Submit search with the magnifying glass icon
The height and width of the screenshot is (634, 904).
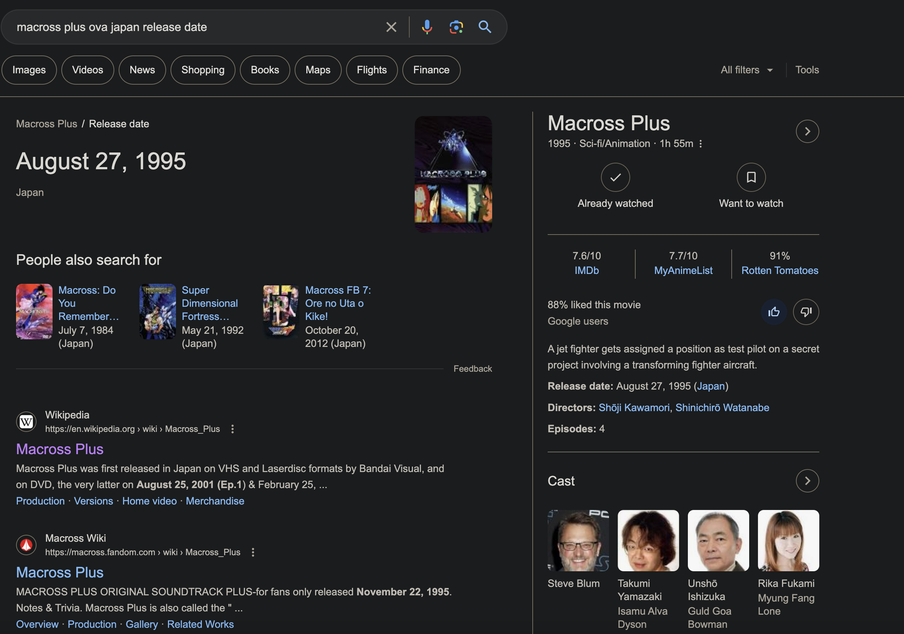485,27
